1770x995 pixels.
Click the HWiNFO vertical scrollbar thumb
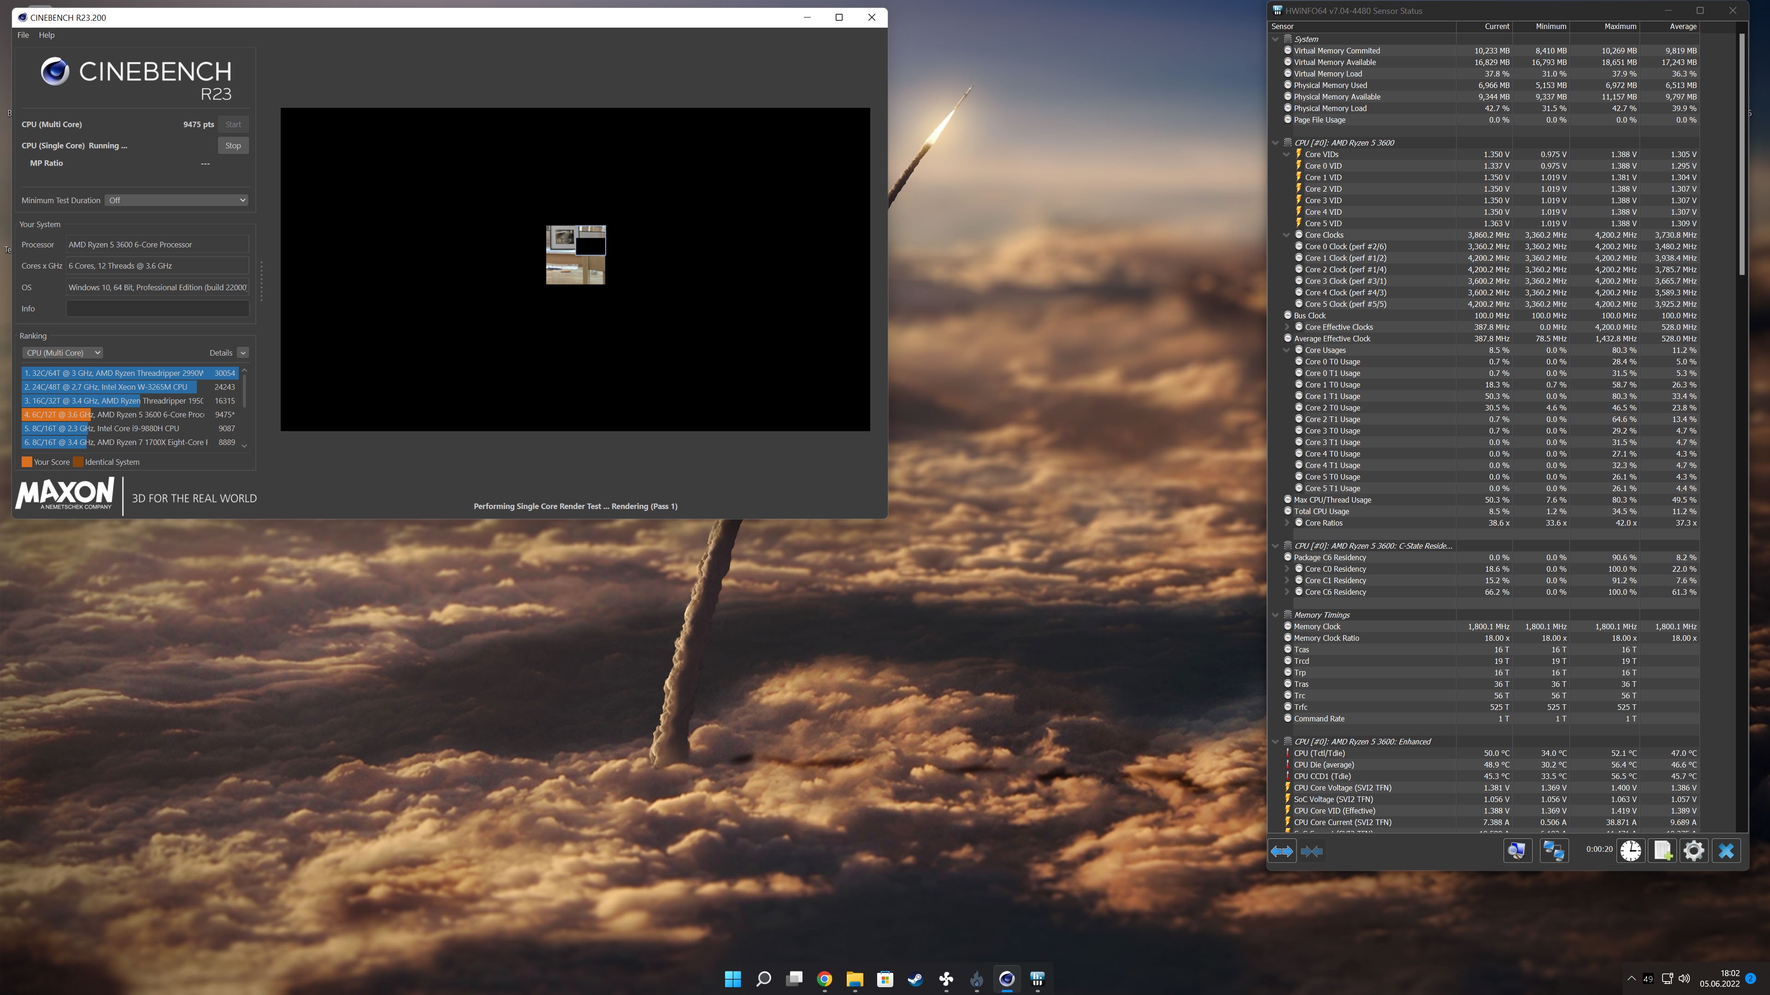pyautogui.click(x=1742, y=154)
